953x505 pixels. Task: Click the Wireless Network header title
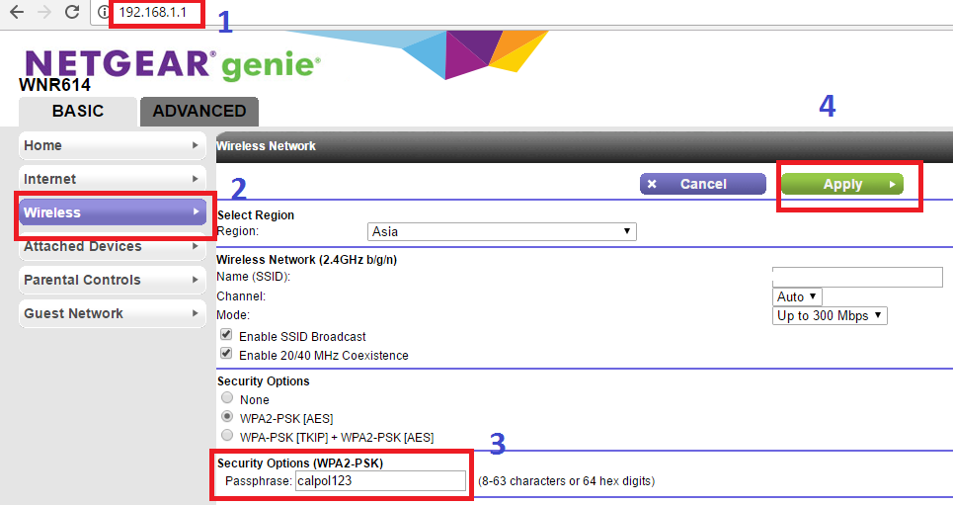267,146
